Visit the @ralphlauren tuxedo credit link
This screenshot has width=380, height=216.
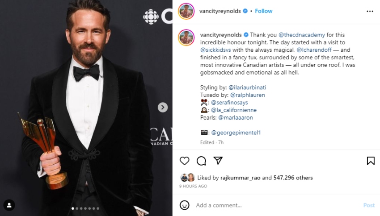[x=247, y=95]
